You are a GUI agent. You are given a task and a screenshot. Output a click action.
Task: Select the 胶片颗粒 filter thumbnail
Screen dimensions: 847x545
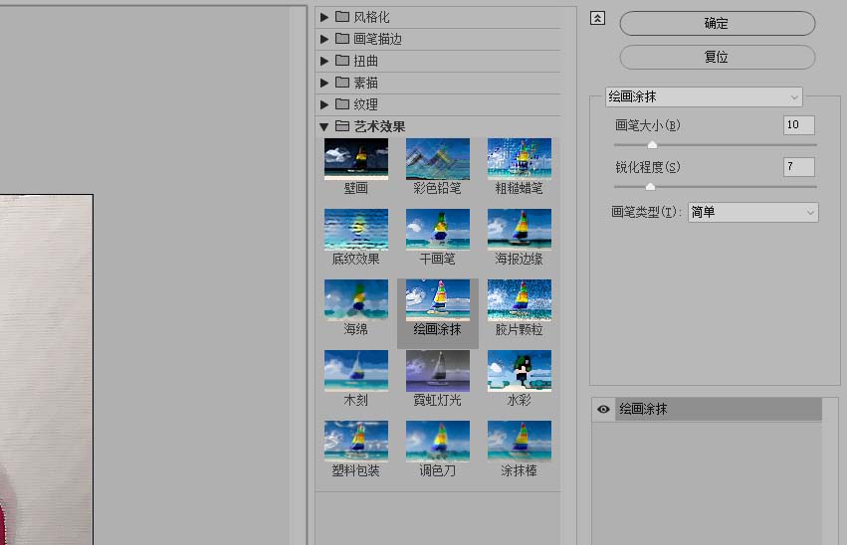[520, 300]
